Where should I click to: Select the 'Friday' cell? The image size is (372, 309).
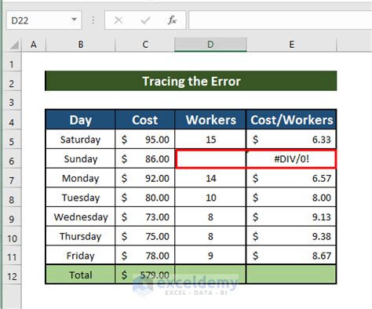point(80,256)
